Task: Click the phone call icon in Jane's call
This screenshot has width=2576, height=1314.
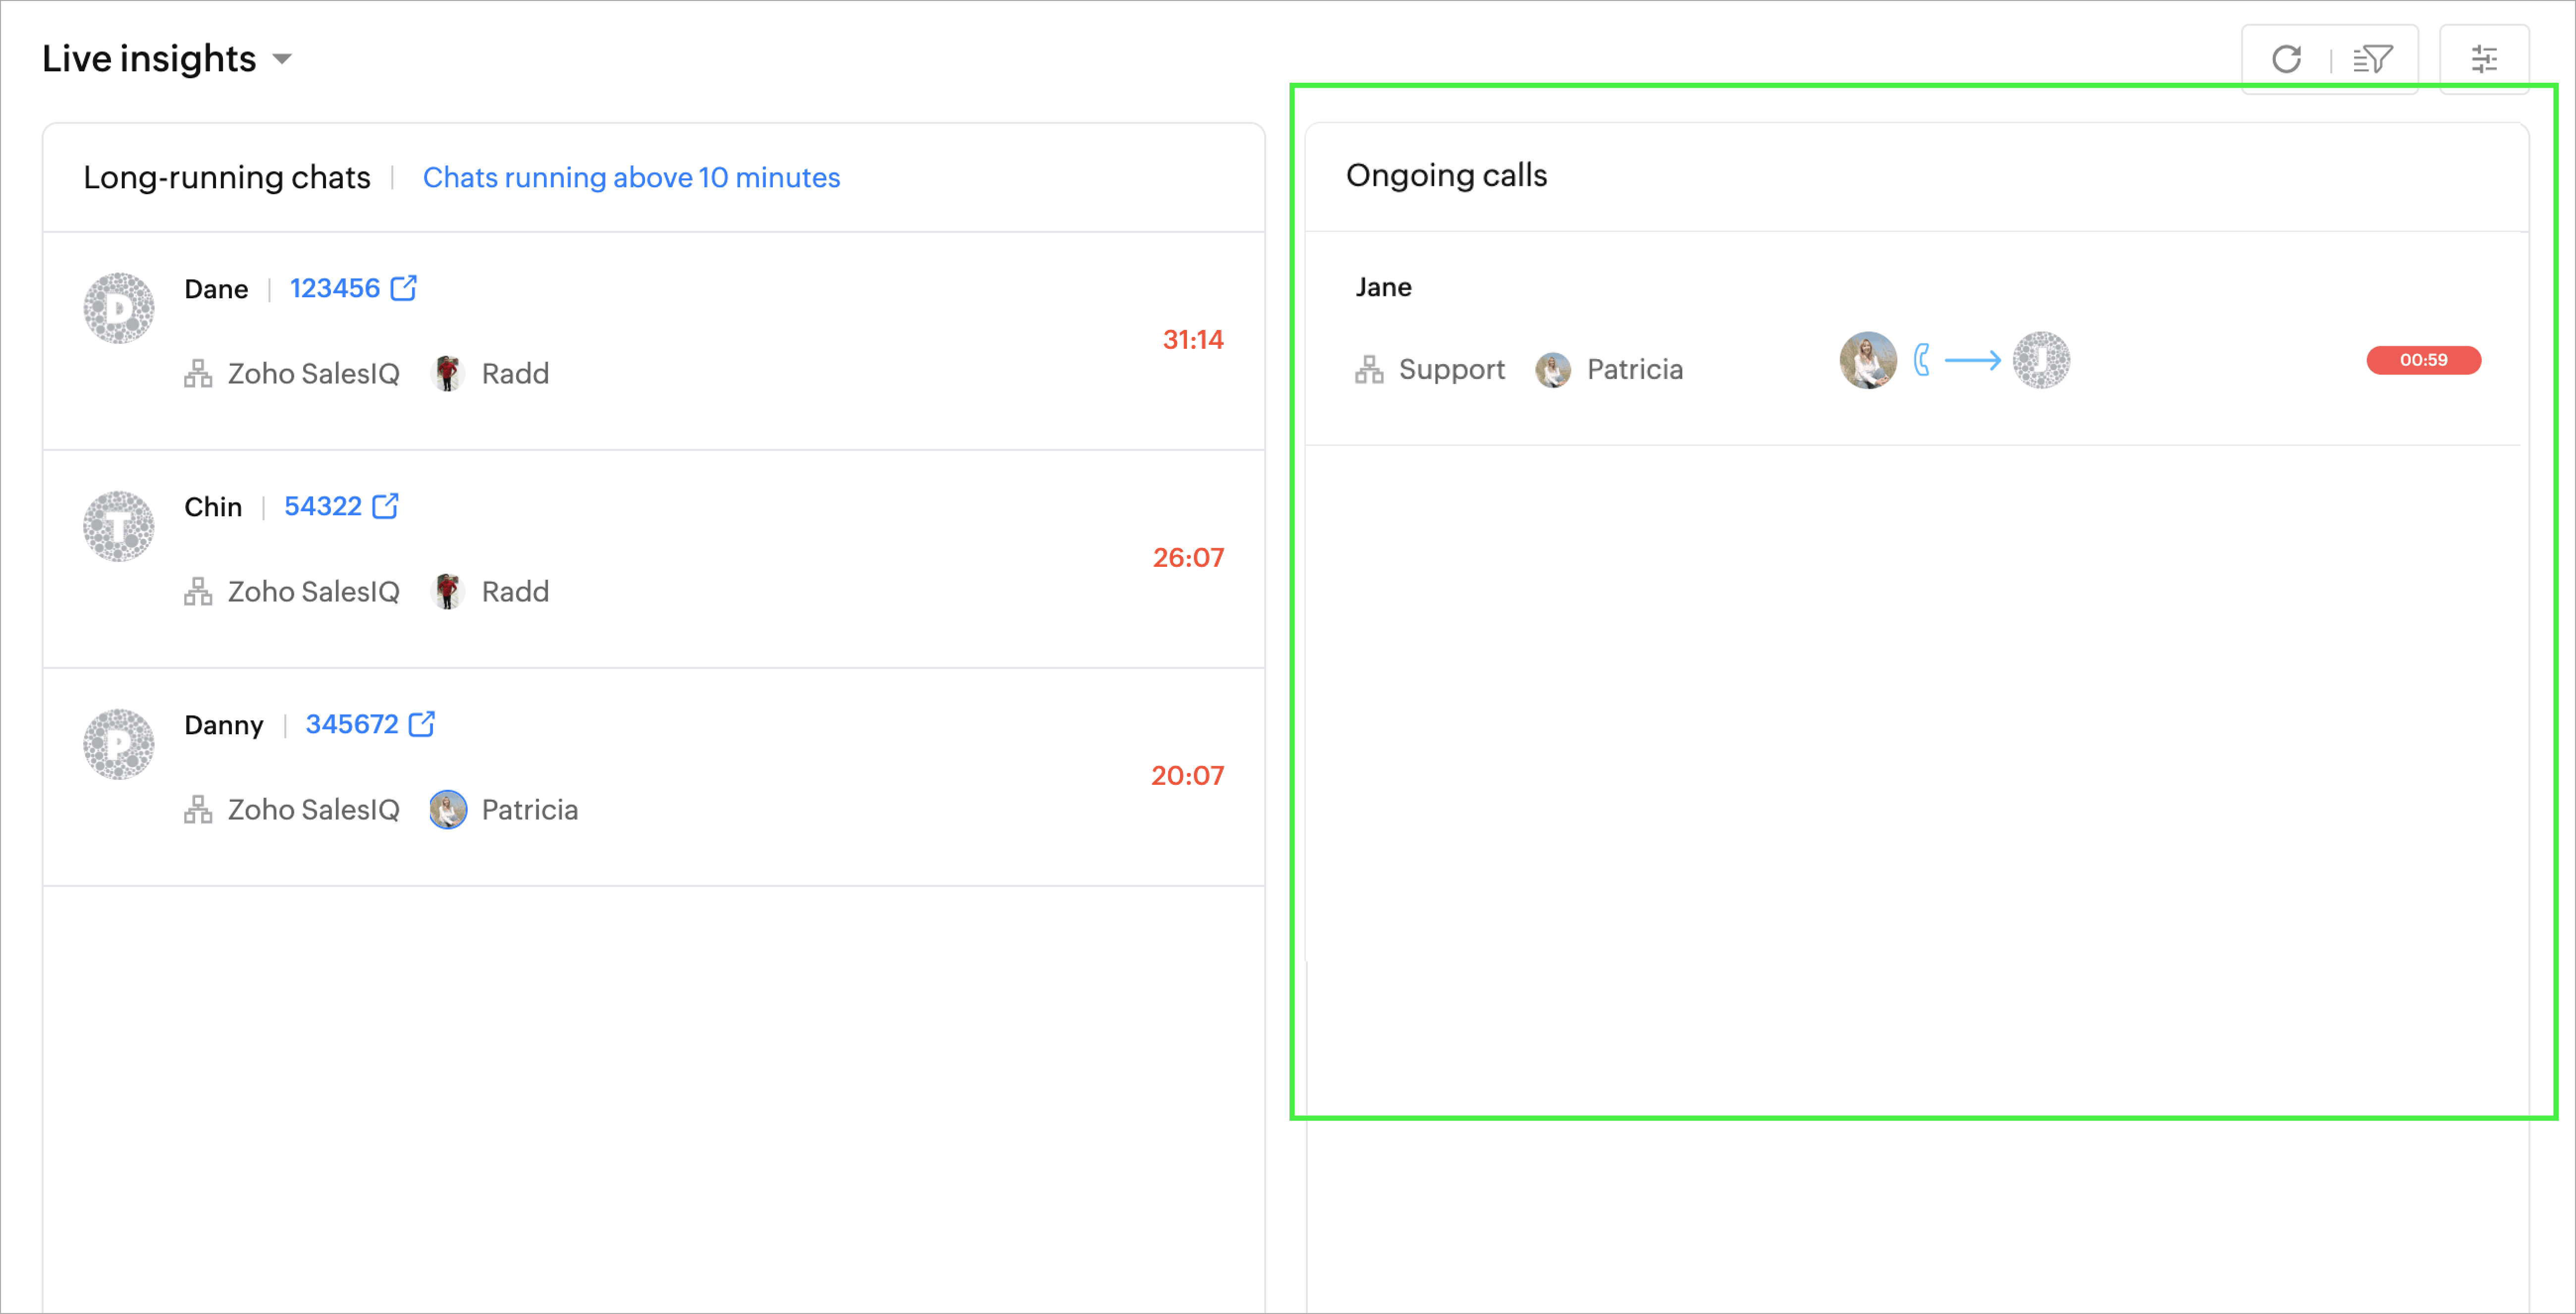Action: [x=1921, y=360]
